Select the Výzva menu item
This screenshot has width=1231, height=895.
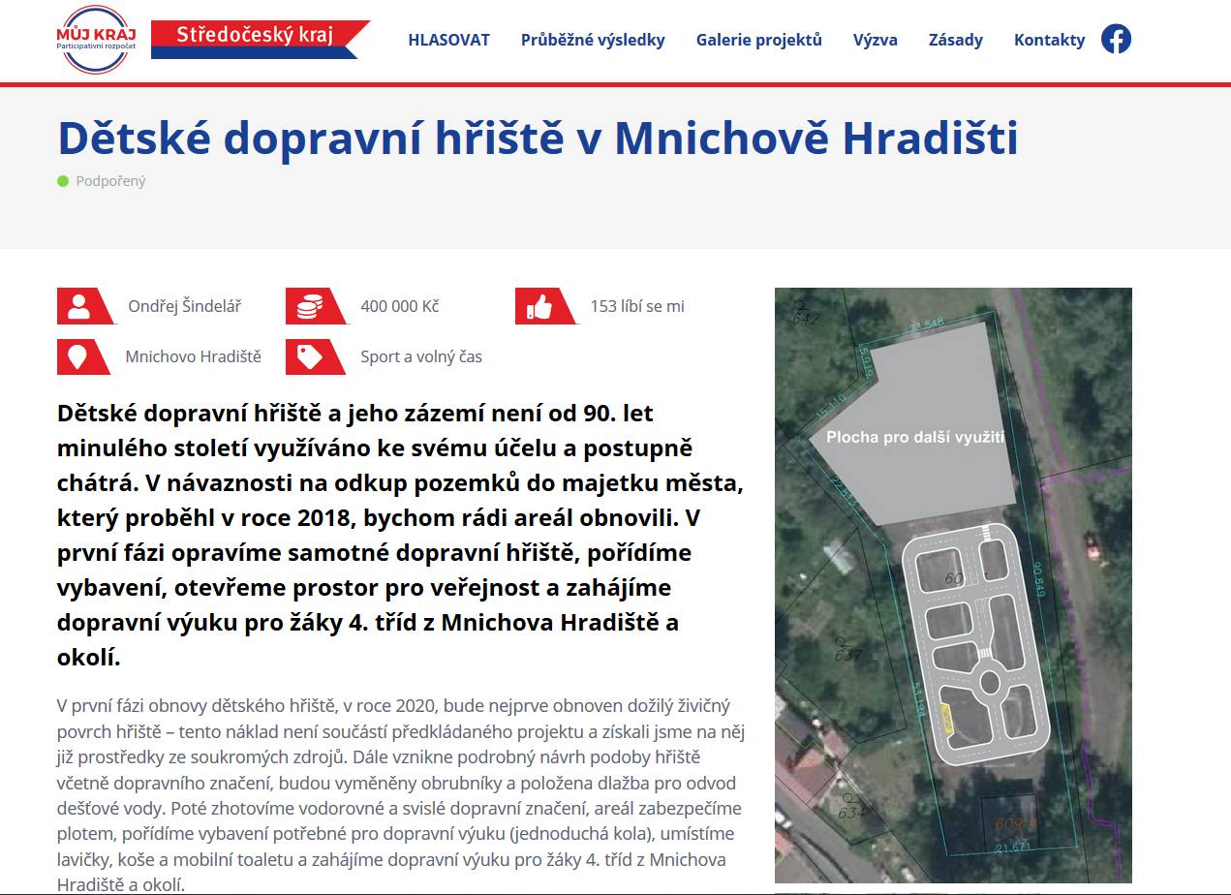876,40
